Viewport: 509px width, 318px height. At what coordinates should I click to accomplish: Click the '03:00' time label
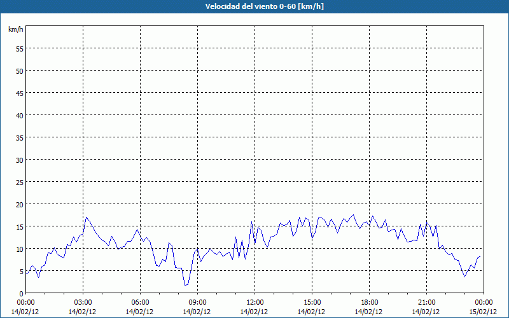click(x=83, y=303)
